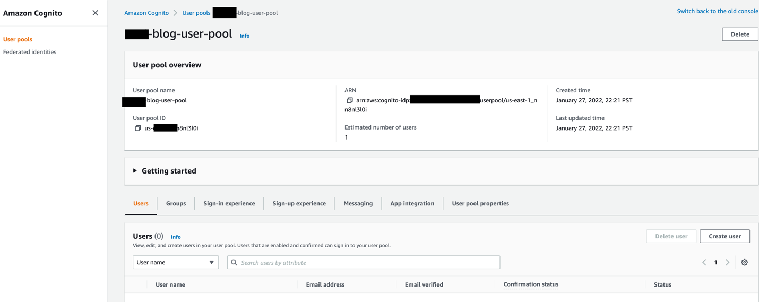
Task: Click page number 1 in pagination
Action: (x=715, y=262)
